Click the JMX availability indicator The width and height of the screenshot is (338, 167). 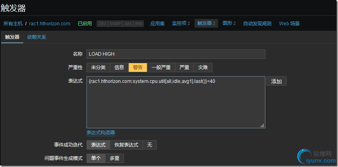[128, 24]
